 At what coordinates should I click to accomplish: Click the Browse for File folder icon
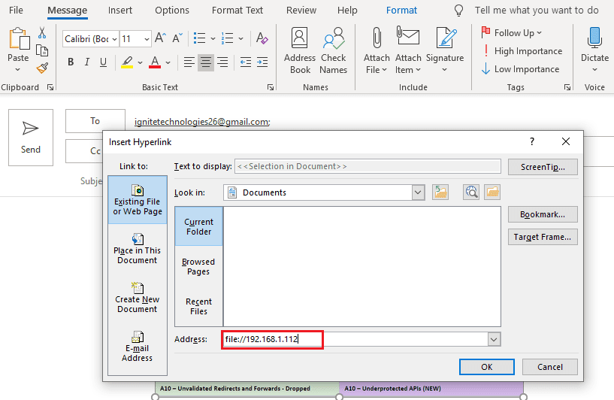click(x=492, y=192)
